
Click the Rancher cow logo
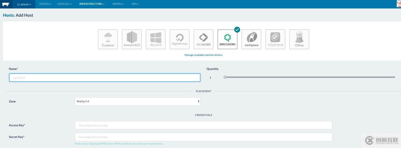(6, 4)
